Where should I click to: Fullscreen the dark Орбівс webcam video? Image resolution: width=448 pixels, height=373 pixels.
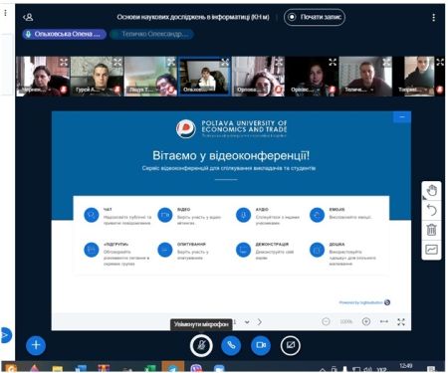[333, 62]
